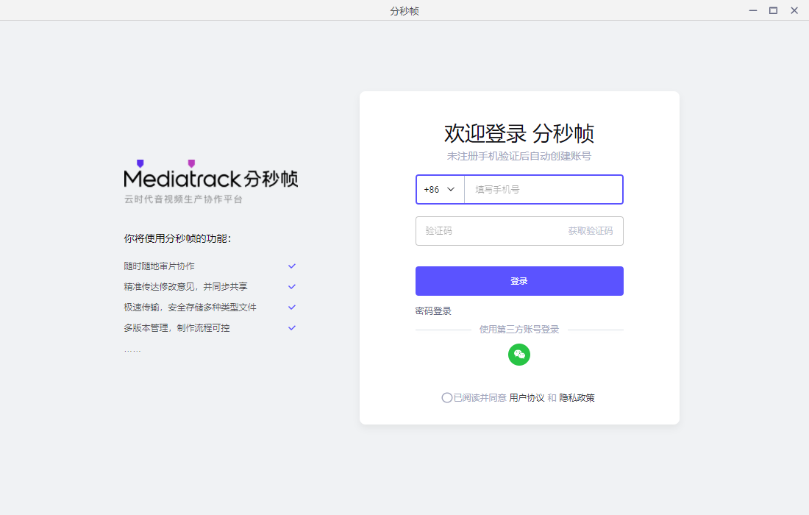Screen dimensions: 809x515
Task: Click the text 多版本管理，制作流程可控
Action: click(177, 327)
